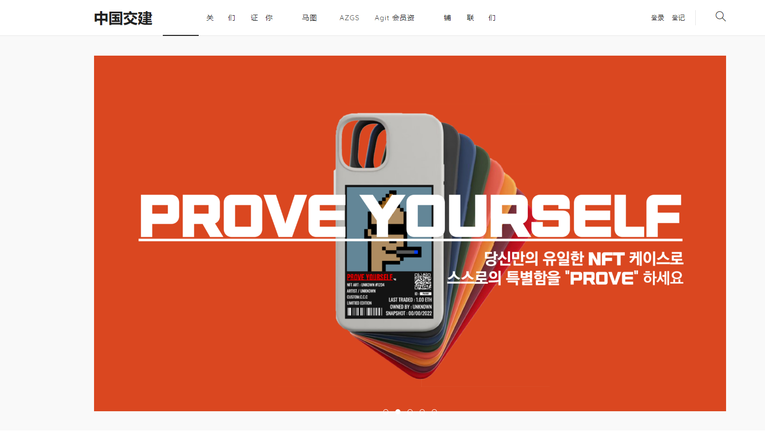This screenshot has width=765, height=434.
Task: Select the fourth carousel indicator dot
Action: pos(422,411)
